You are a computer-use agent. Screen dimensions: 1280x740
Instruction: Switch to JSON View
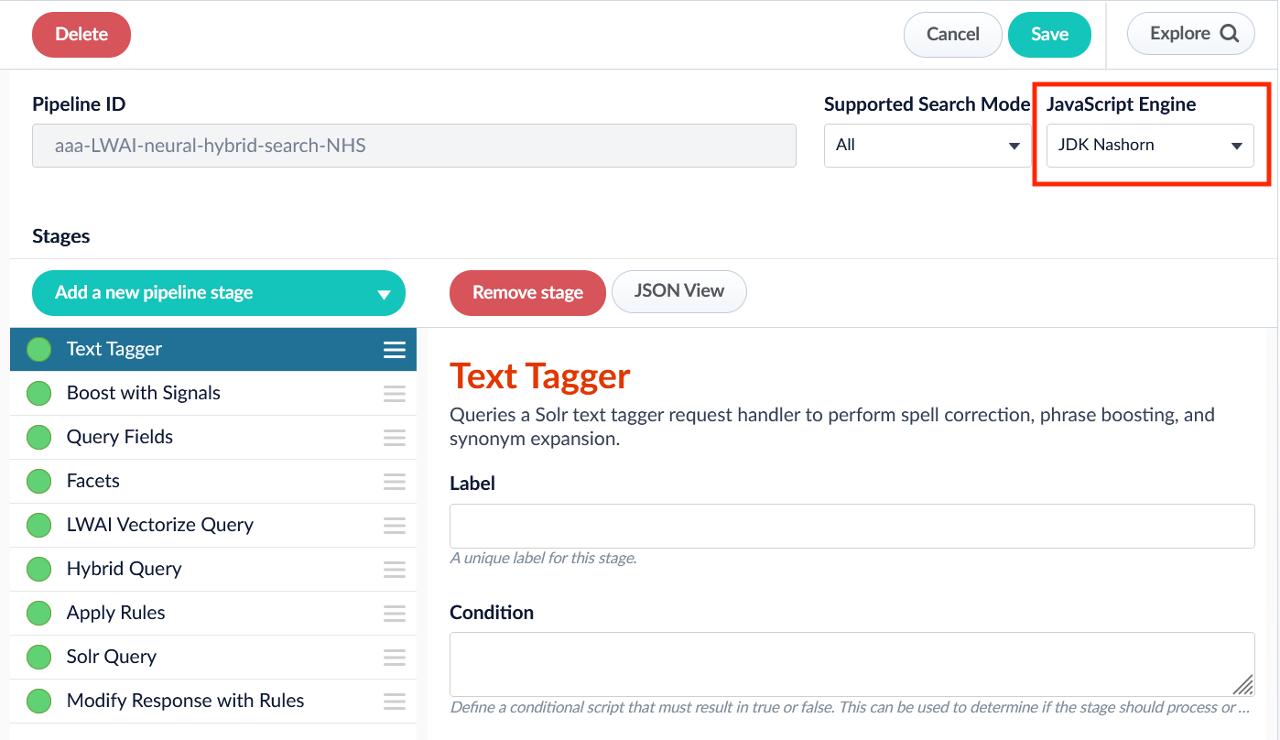(x=679, y=291)
